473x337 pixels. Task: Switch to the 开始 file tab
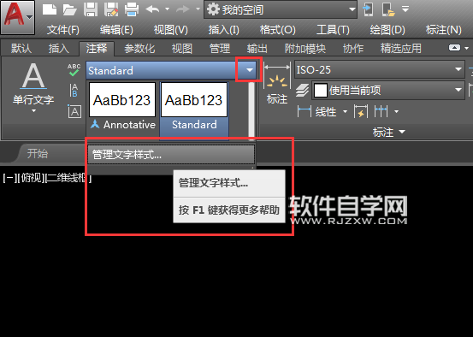click(38, 154)
